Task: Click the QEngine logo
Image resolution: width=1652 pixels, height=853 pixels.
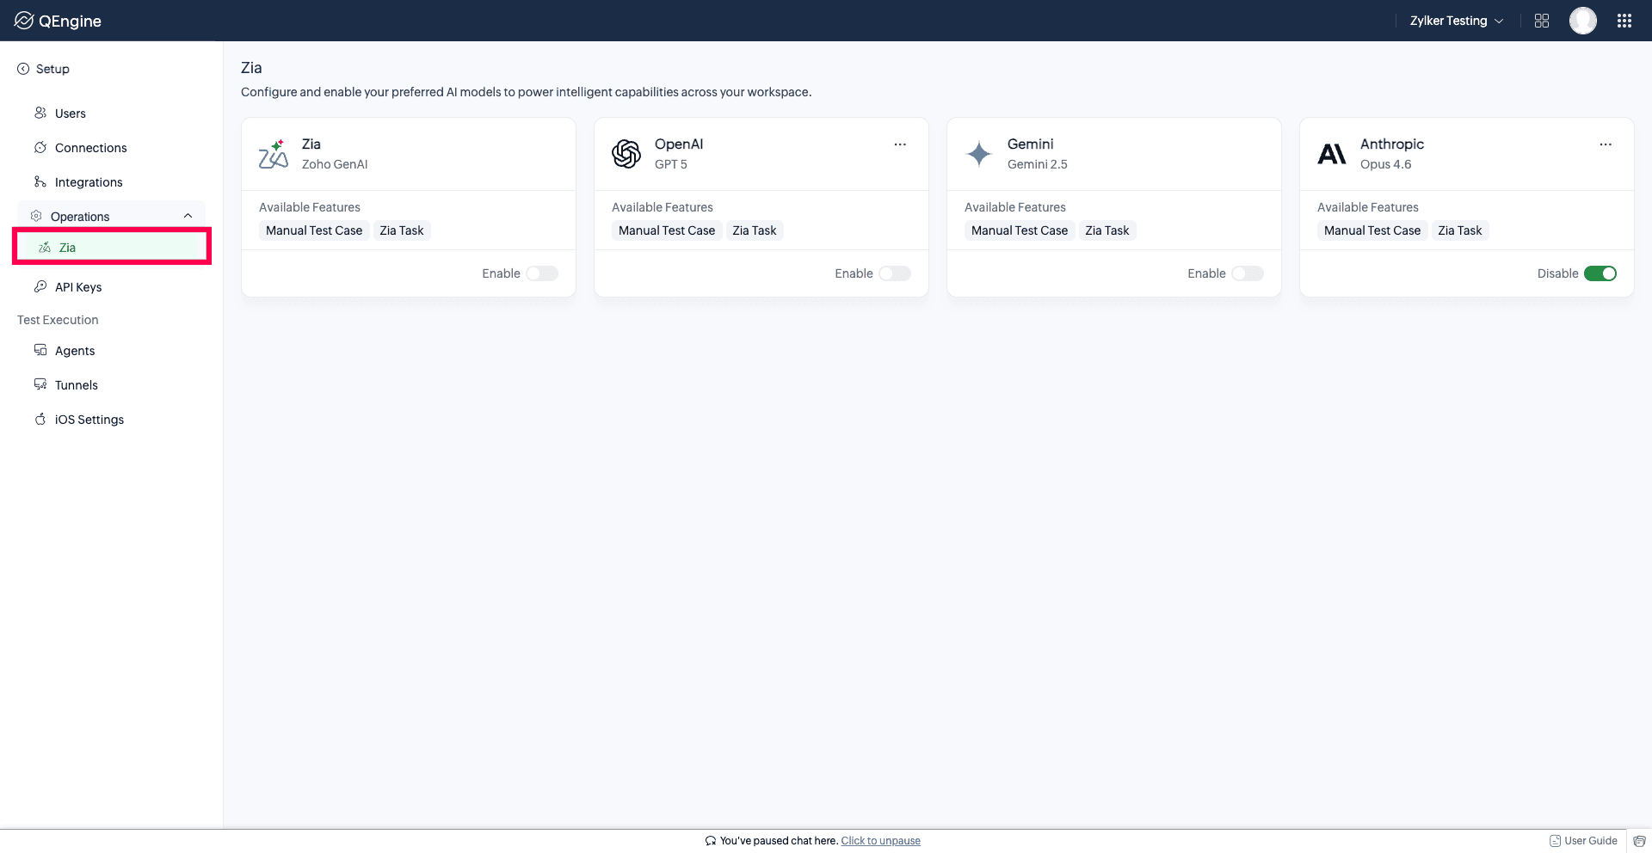Action: (58, 21)
